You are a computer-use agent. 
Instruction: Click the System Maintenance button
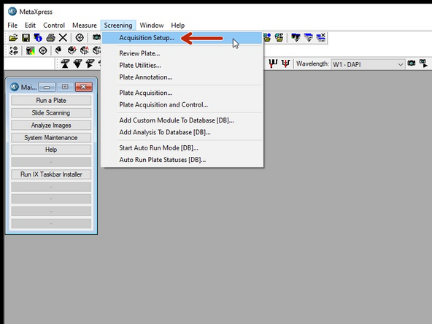(x=51, y=138)
